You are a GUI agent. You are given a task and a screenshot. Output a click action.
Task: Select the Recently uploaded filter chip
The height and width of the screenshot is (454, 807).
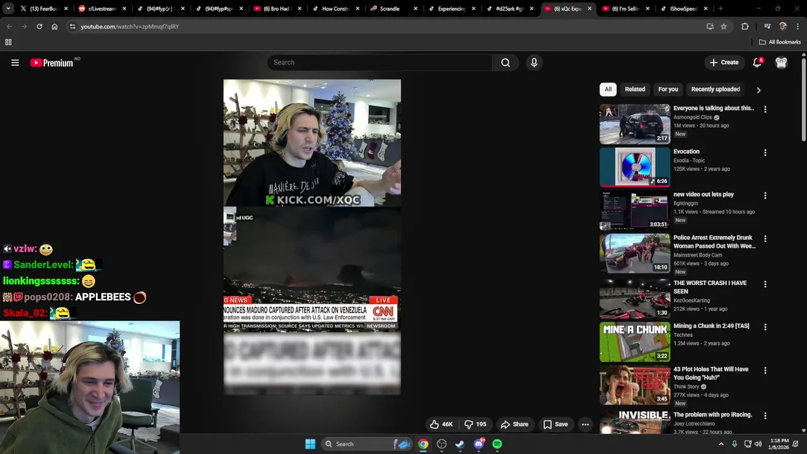(716, 90)
